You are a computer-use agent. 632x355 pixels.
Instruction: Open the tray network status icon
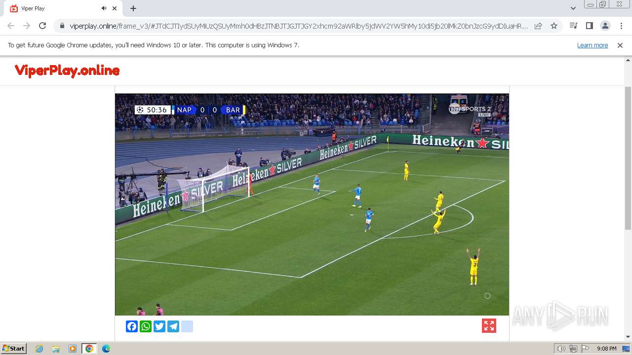[x=573, y=349]
